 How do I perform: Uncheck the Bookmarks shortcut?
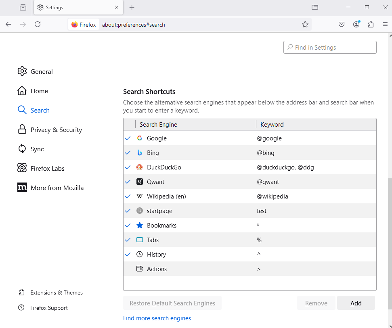[x=128, y=226]
